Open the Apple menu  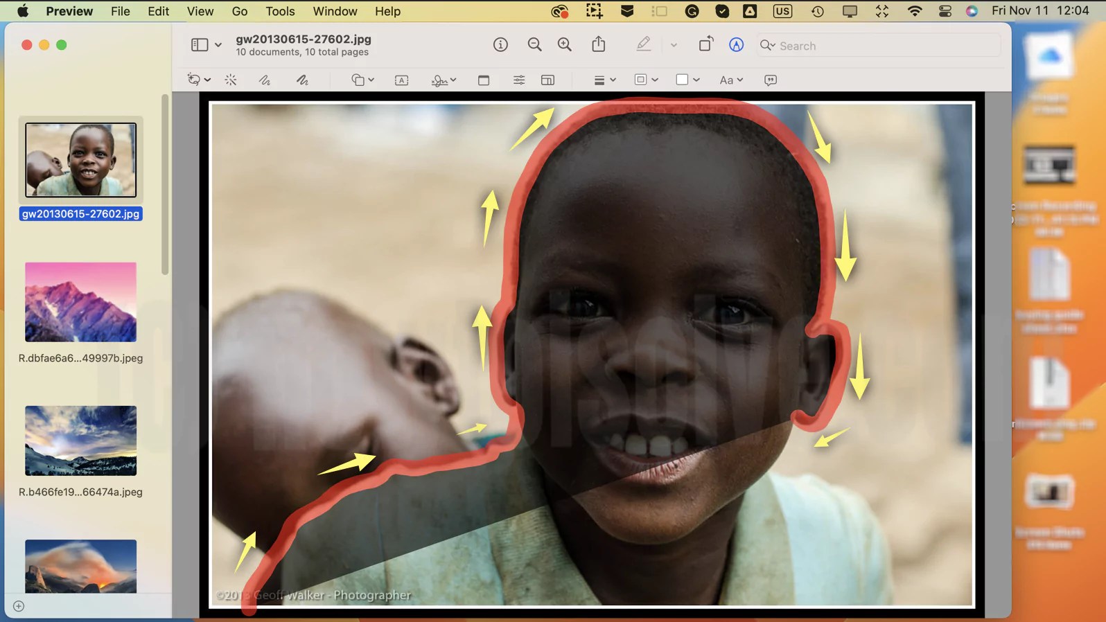(x=23, y=11)
